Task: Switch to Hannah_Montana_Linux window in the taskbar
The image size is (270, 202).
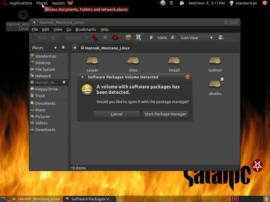Action: (36, 199)
